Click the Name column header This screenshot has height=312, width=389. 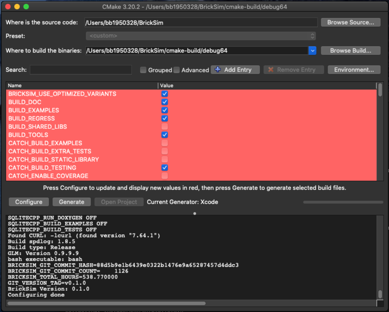tap(82, 85)
